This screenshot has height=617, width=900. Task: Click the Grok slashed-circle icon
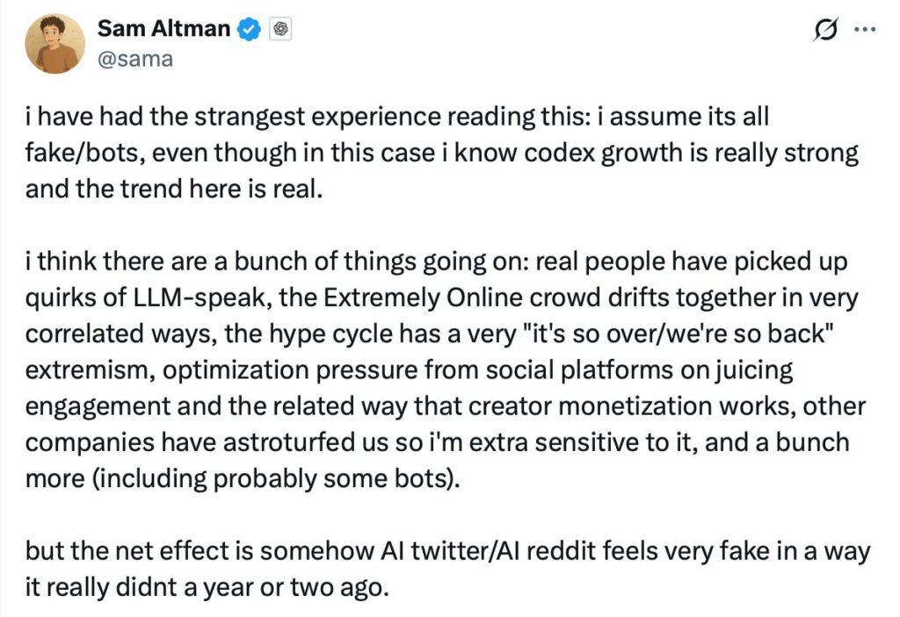click(x=826, y=31)
